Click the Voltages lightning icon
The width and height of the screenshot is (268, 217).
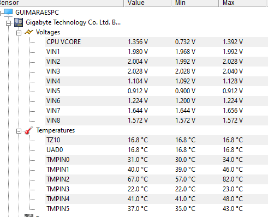(x=29, y=32)
